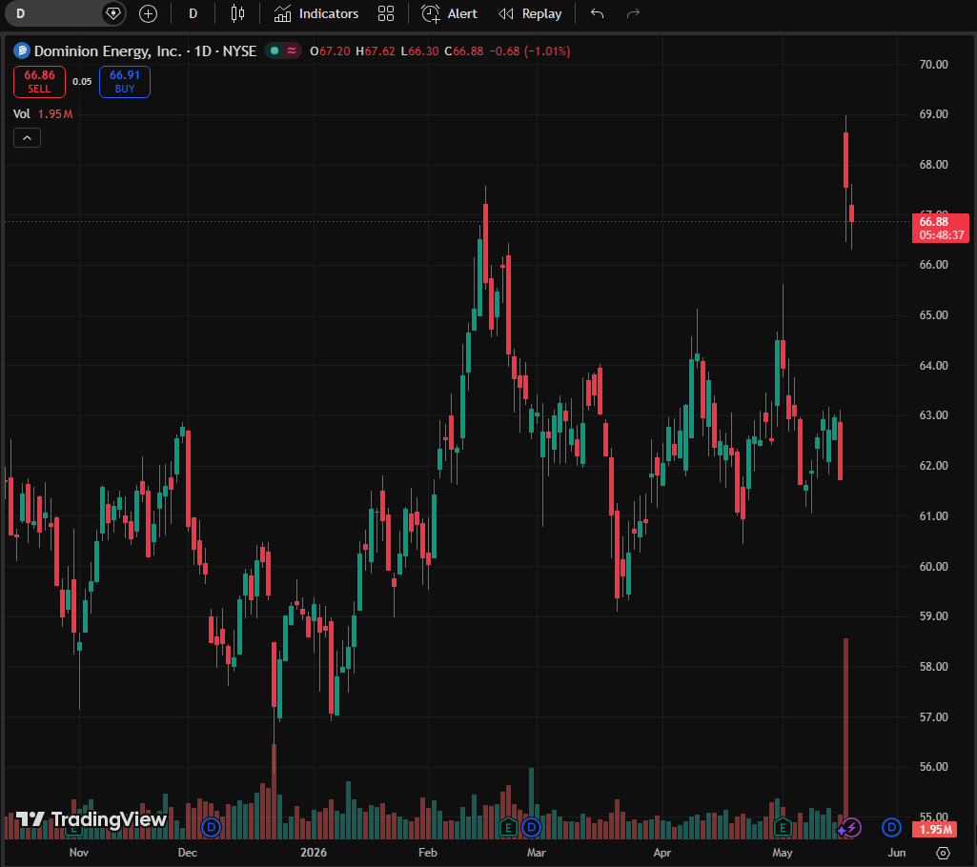The image size is (977, 867).
Task: Open the Indicators dialog
Action: point(316,13)
